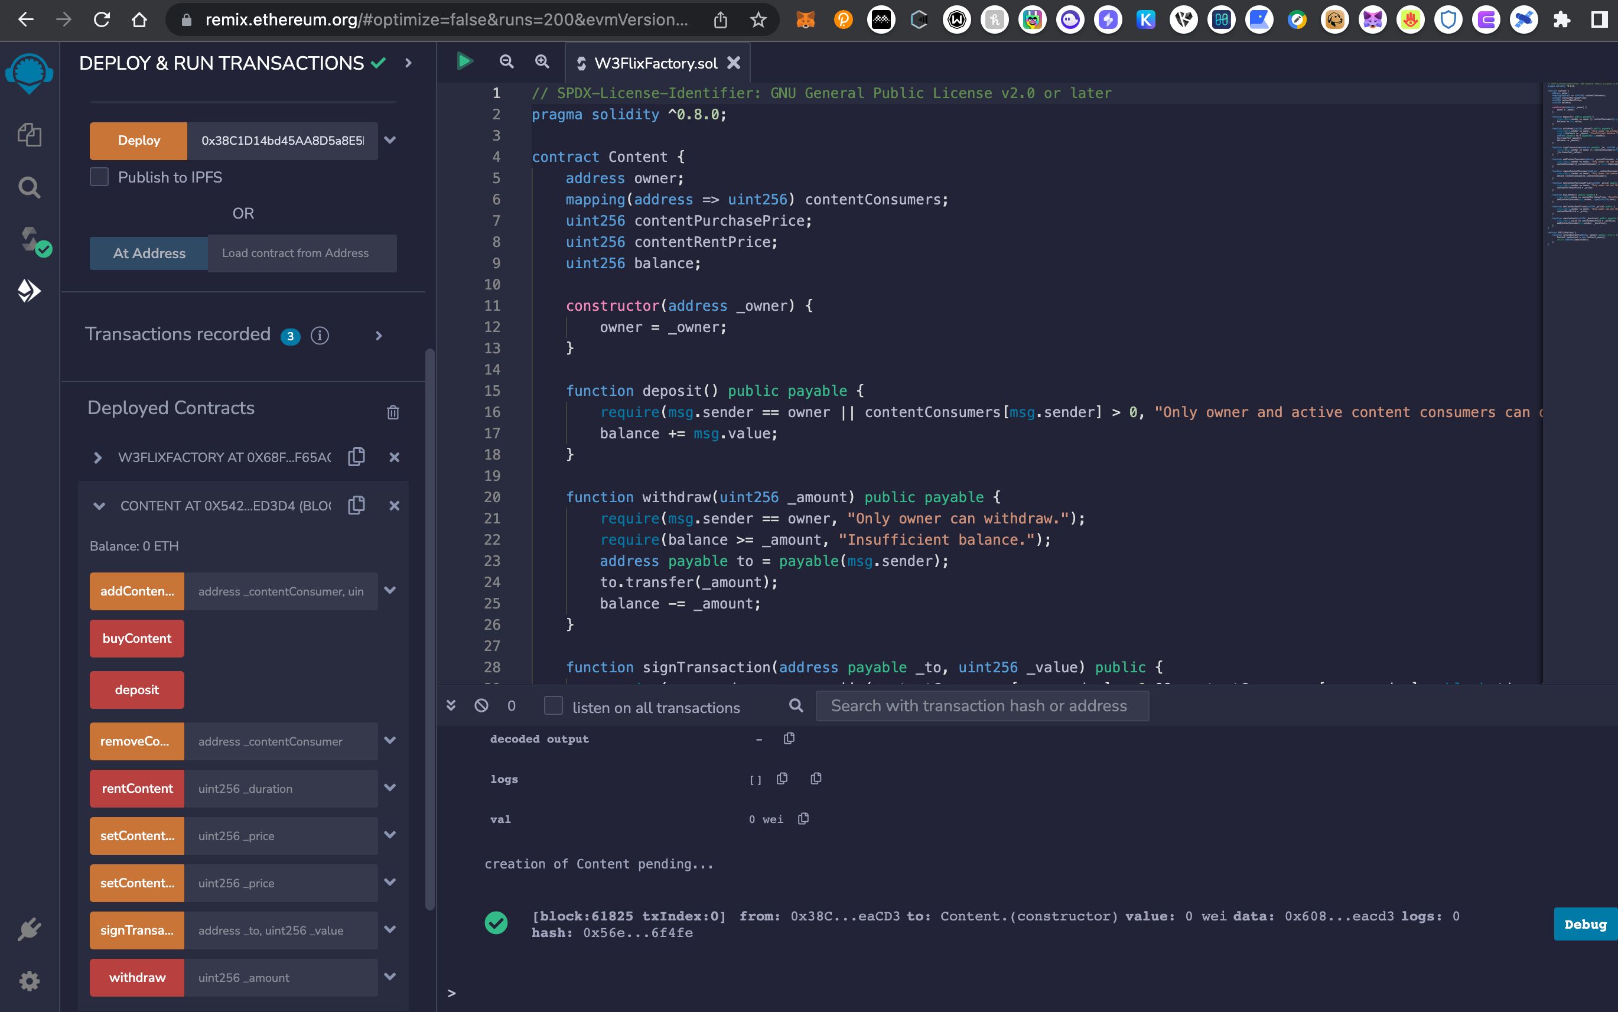Expand the rentContent function dropdown

pos(390,788)
